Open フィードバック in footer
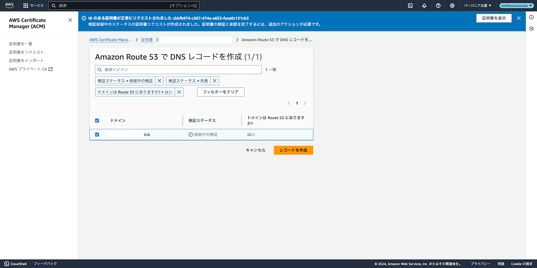Viewport: 537px width, 268px height. [x=45, y=264]
